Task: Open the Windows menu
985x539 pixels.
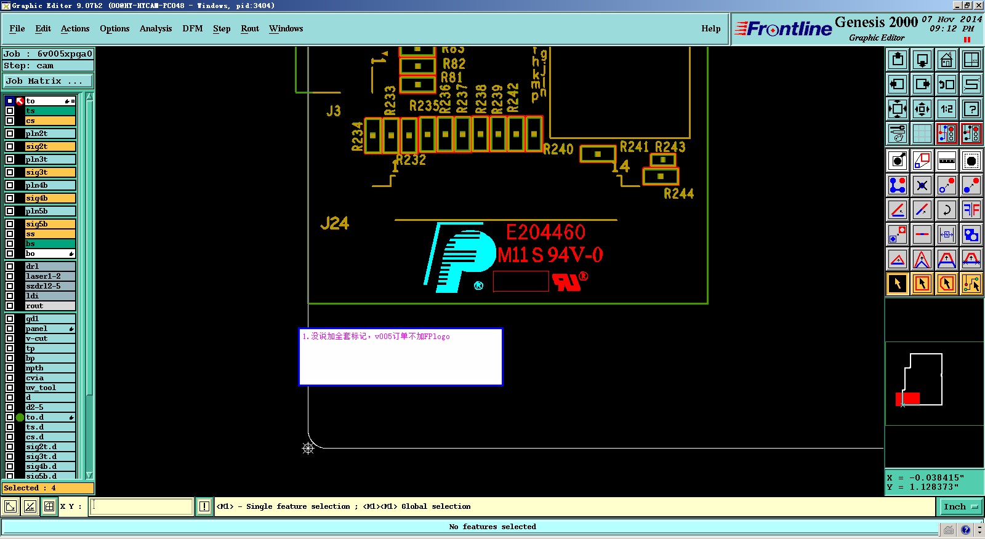Action: click(286, 29)
